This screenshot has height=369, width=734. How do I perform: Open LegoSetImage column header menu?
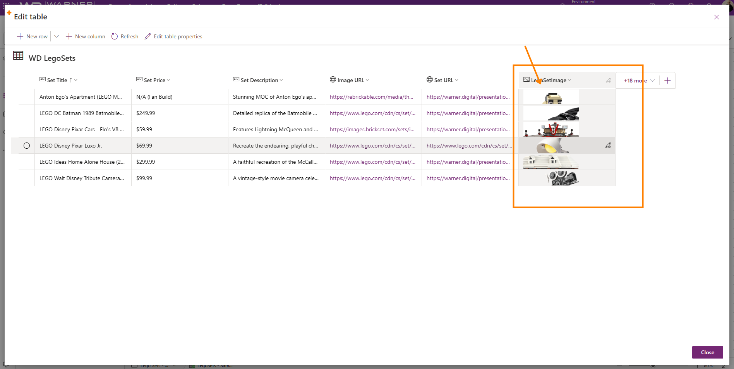(x=569, y=80)
